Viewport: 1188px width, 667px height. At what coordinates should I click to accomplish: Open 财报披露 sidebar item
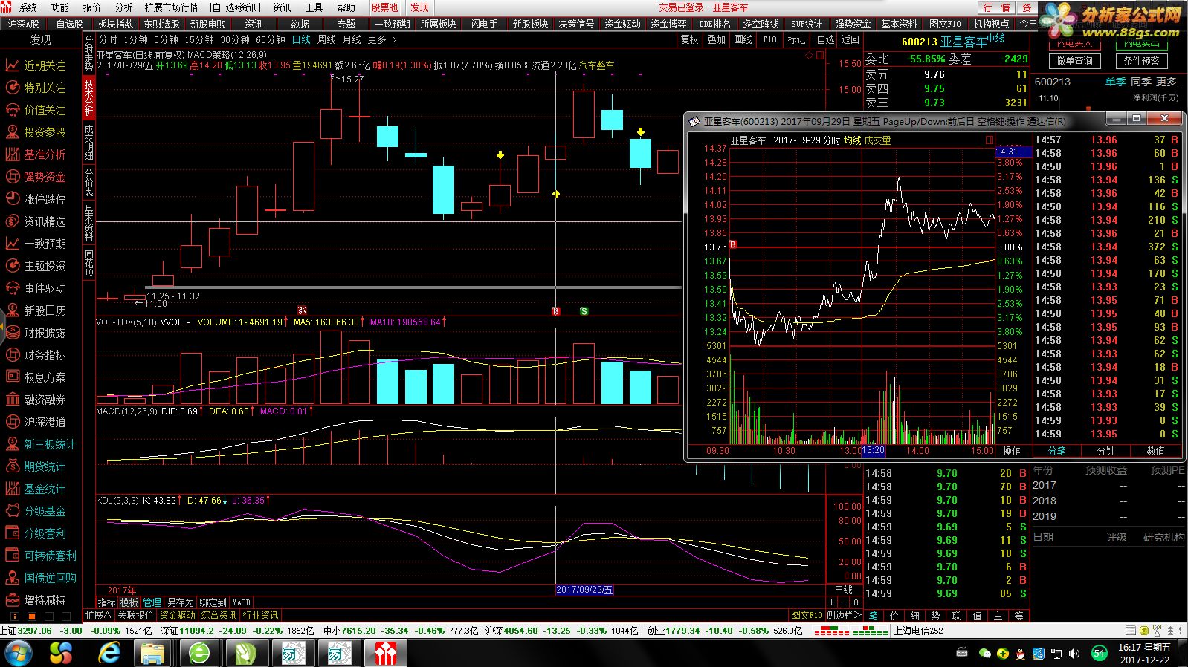pyautogui.click(x=36, y=333)
